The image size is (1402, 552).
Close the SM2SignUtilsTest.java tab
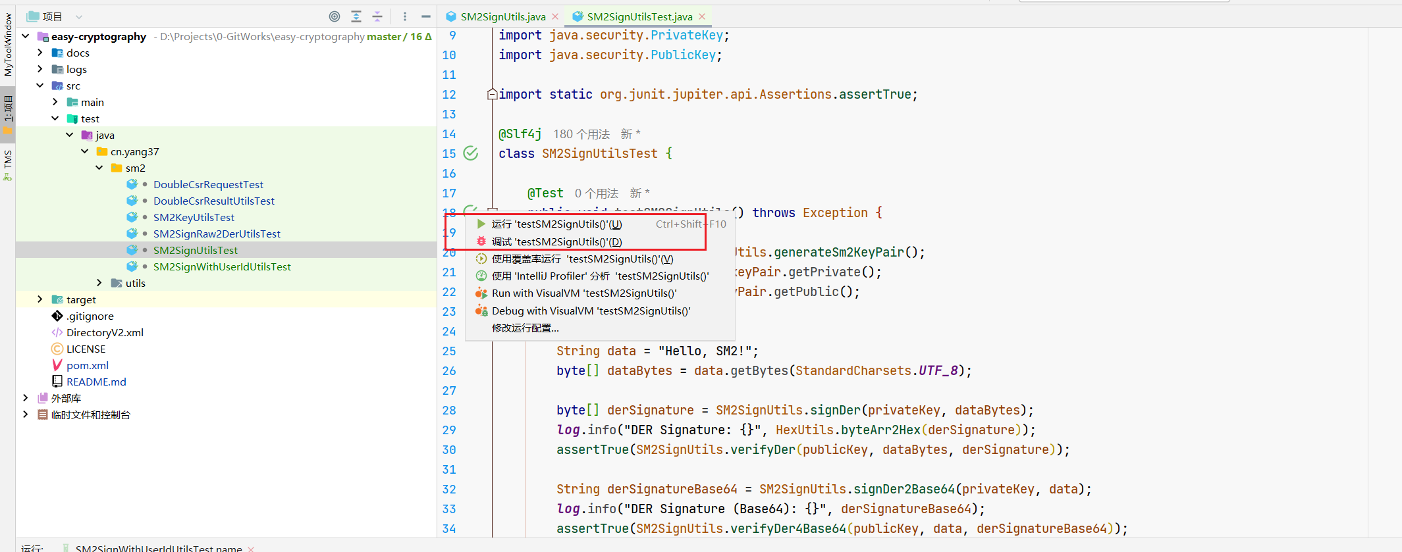pyautogui.click(x=702, y=16)
